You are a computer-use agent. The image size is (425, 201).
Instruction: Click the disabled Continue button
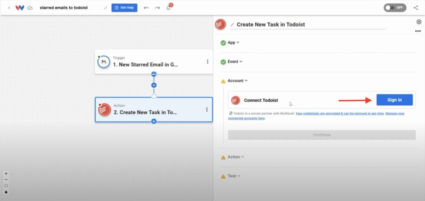(x=322, y=135)
